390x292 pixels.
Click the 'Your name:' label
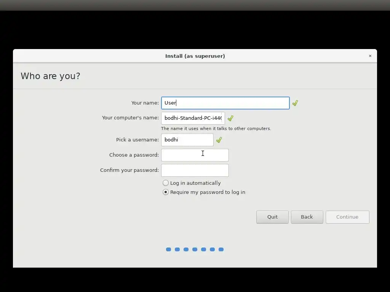point(145,103)
